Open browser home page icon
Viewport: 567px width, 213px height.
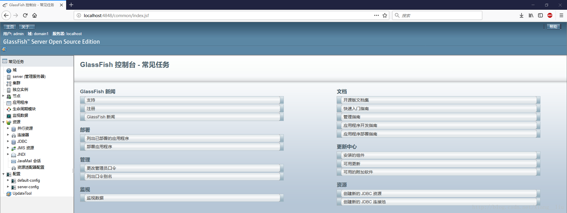pos(35,15)
